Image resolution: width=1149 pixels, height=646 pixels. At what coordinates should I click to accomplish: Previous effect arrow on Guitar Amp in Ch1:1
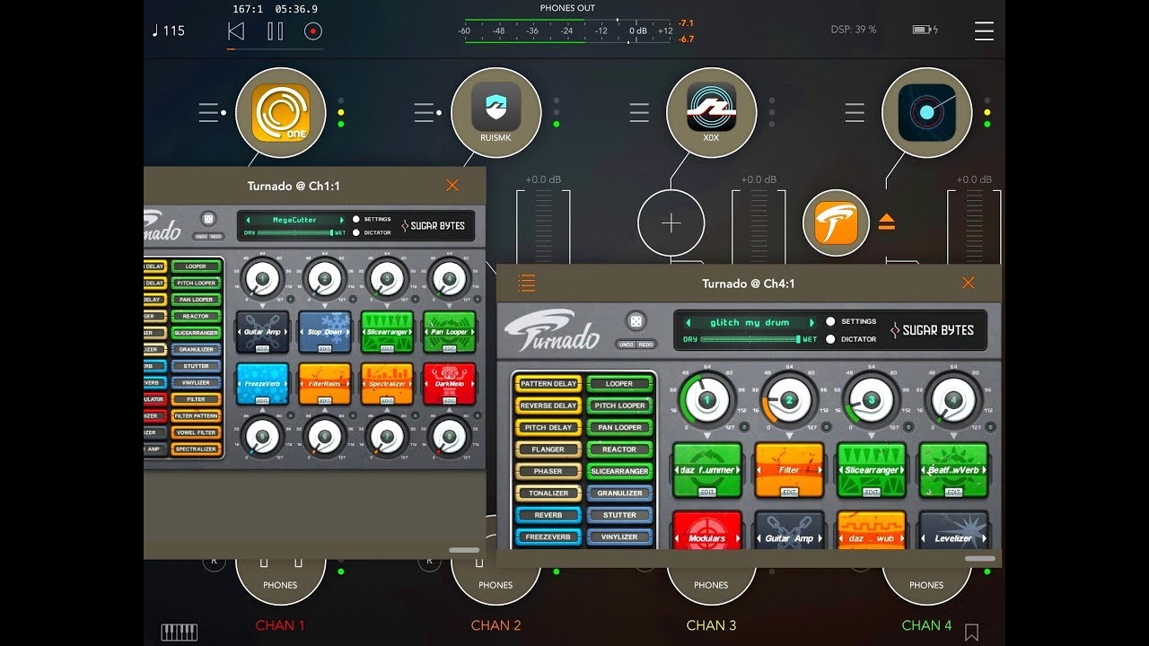click(x=239, y=332)
